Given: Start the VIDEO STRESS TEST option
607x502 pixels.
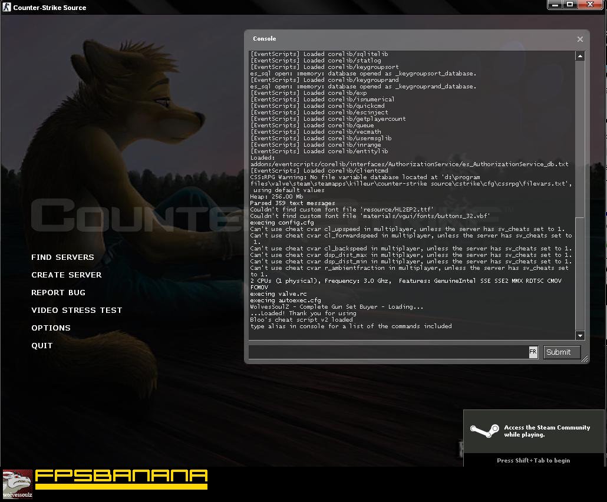Looking at the screenshot, I should click(x=77, y=310).
